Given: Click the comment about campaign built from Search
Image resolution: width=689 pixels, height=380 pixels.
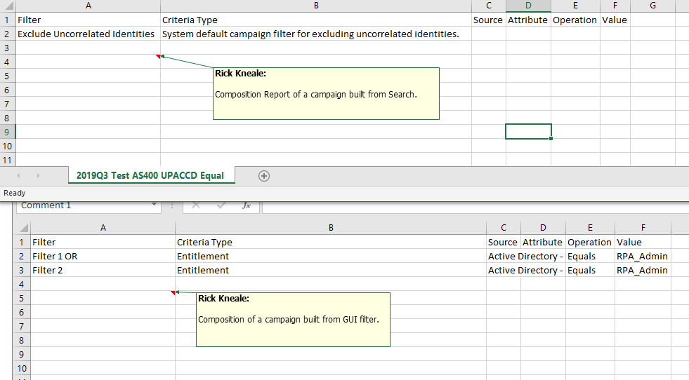Looking at the screenshot, I should tap(326, 94).
